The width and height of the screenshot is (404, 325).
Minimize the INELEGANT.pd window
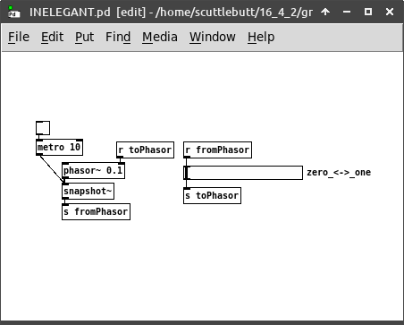pos(347,12)
